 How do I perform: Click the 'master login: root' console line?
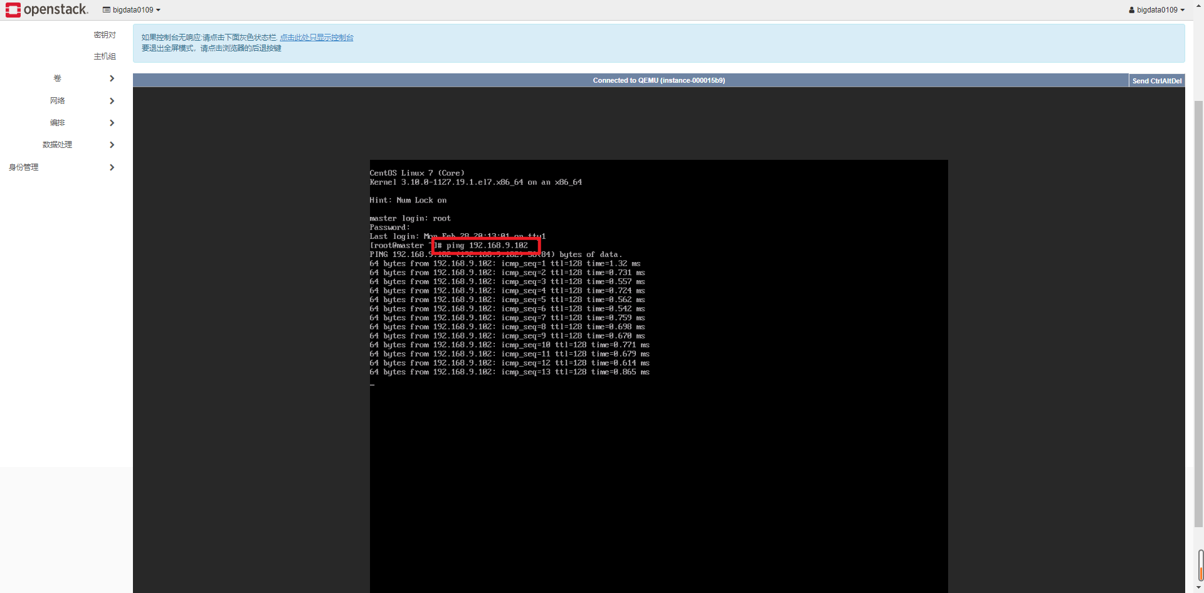(410, 218)
